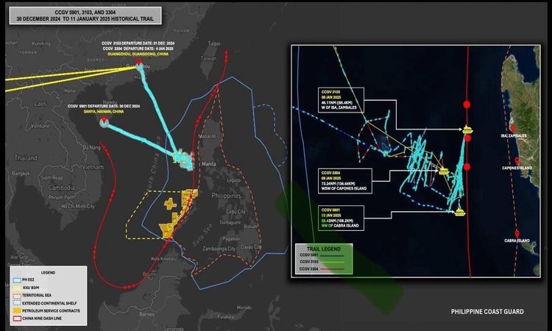Click the CCGV 3304 trail legend line
The height and width of the screenshot is (331, 552).
coord(333,269)
